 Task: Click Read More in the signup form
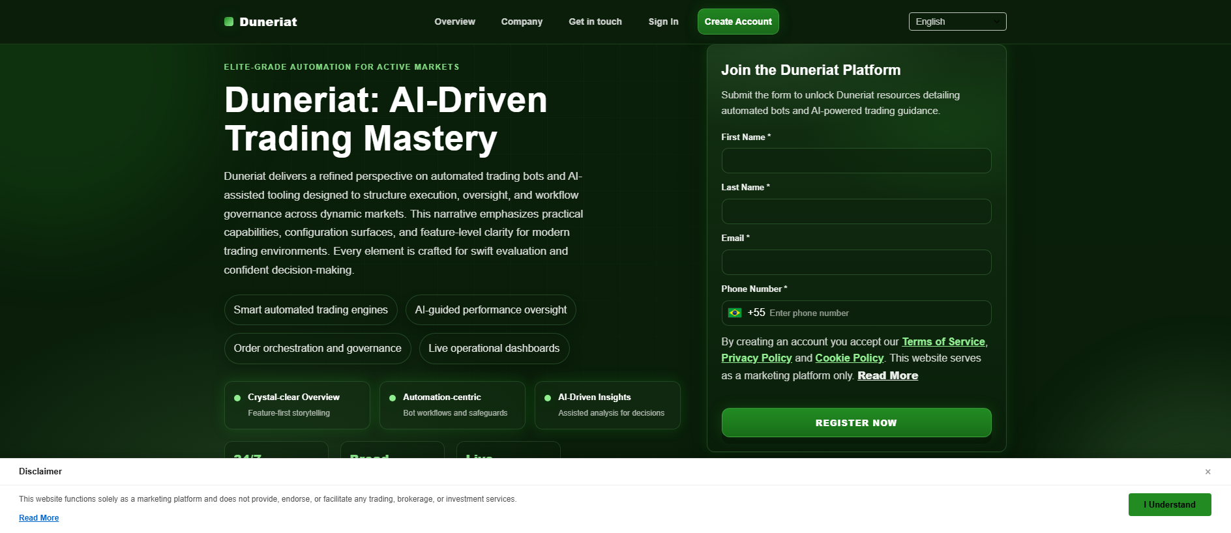pyautogui.click(x=887, y=375)
